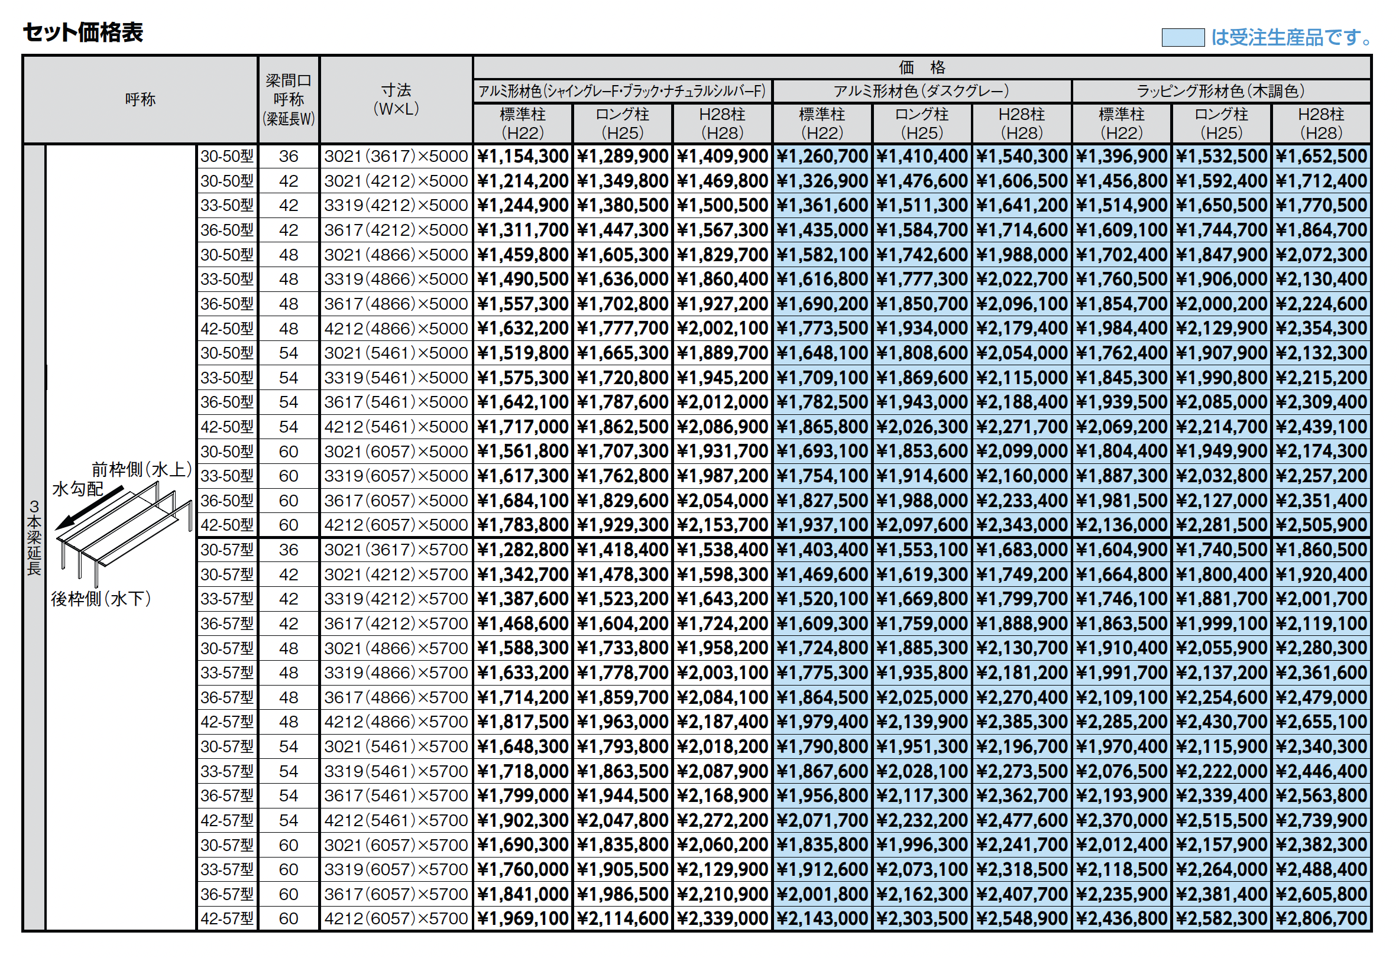Click the アルミ形材色(ダスクグレー) header

coord(921,91)
